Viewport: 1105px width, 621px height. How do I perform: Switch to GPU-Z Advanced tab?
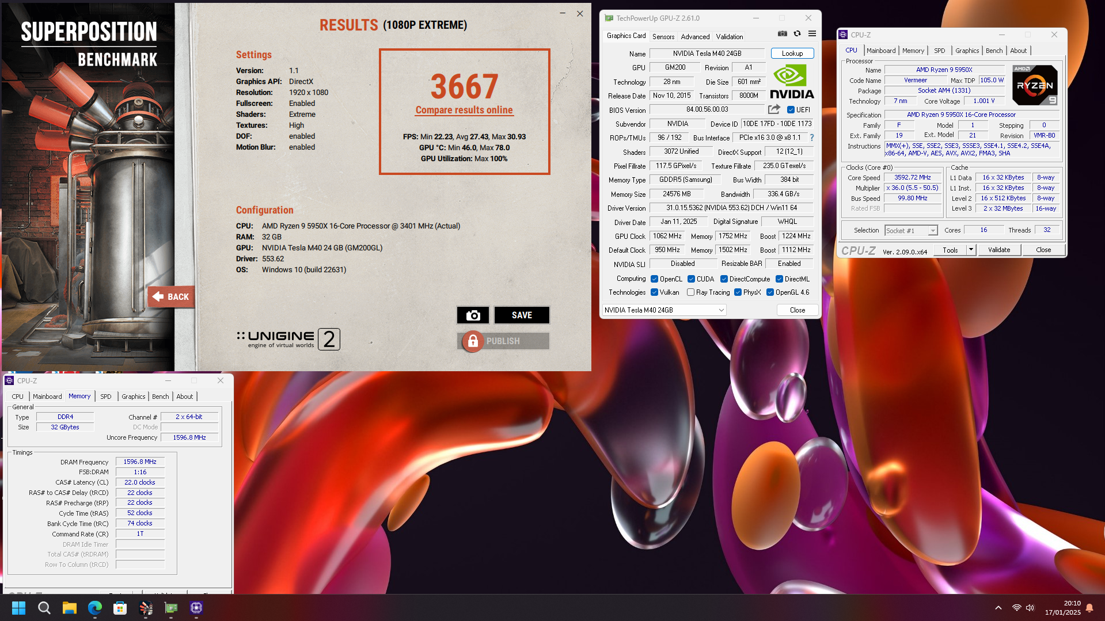pos(695,36)
